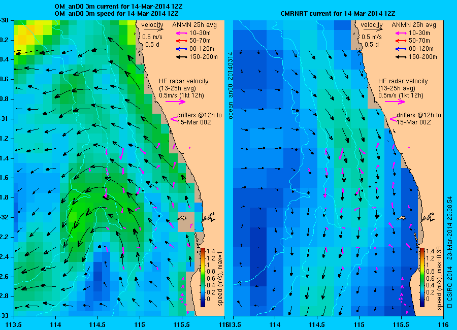457x330 pixels.
Task: Click the 'OM_anD0 3m current for 14-Mar-2014 12Z' title
Action: [x=119, y=7]
